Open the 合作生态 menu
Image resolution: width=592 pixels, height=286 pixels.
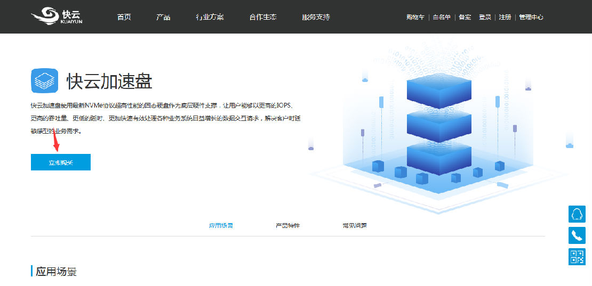(262, 17)
